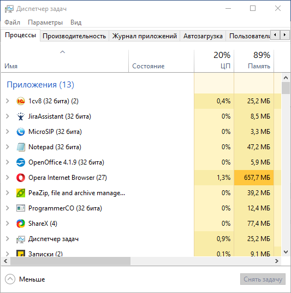This screenshot has width=291, height=293.
Task: Select the PeaZip archive manager icon
Action: pos(21,193)
